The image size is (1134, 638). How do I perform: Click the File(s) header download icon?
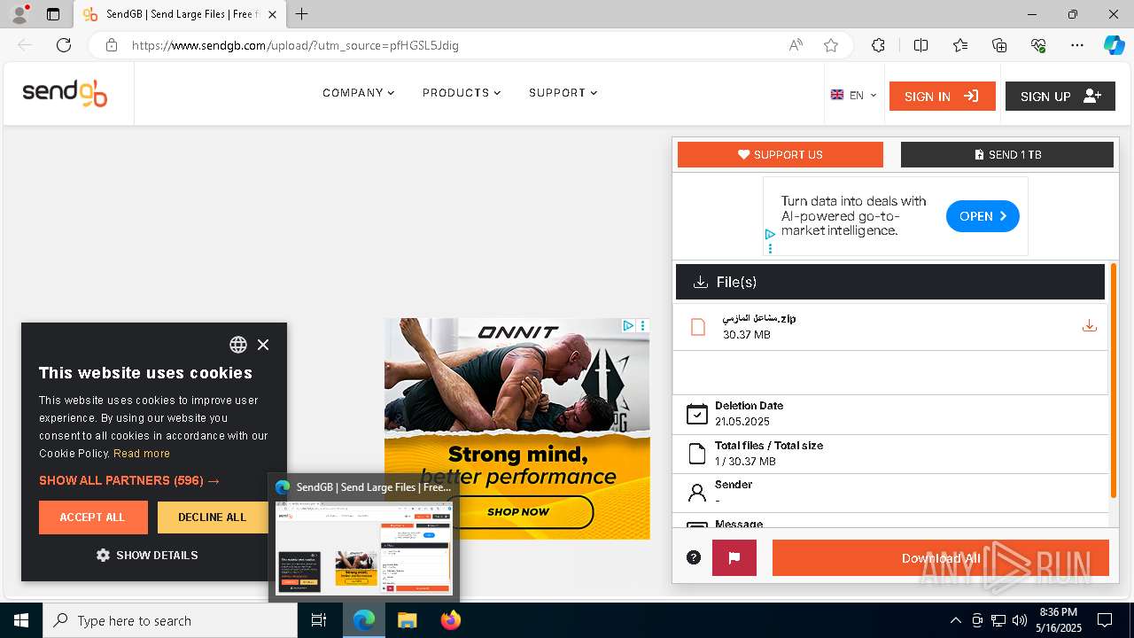point(700,282)
